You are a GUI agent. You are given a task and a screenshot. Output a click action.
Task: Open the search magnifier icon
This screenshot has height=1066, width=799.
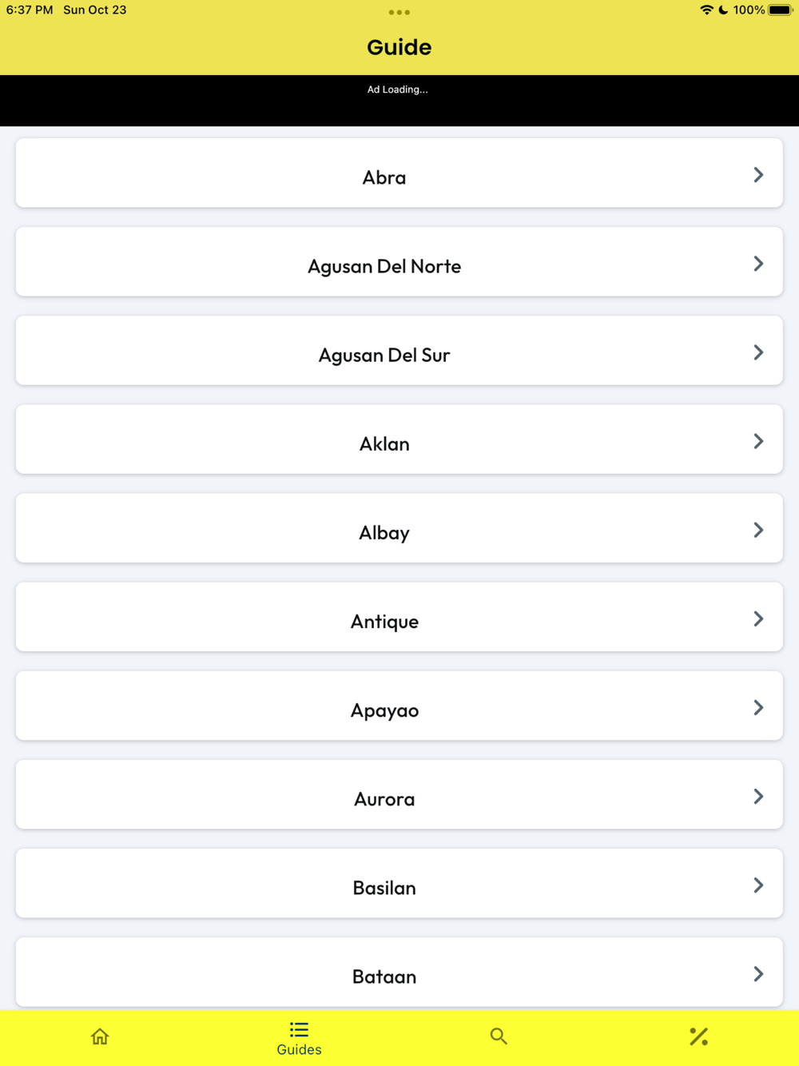(x=499, y=1036)
